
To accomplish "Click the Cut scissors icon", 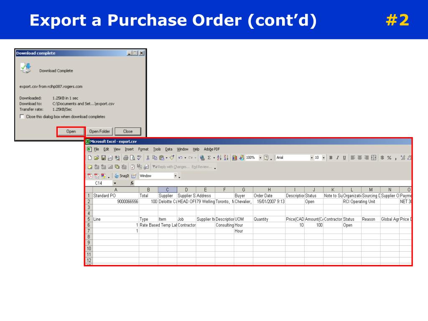I will pyautogui.click(x=148, y=158).
